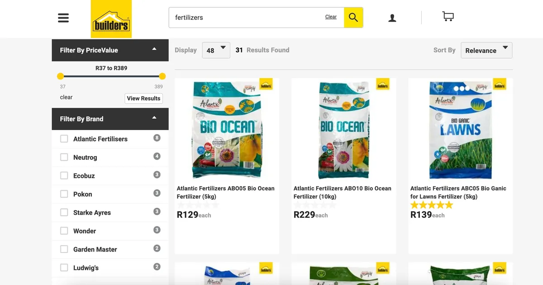Screen dimensions: 543x285
Task: Open the hamburger navigation menu
Action: pos(63,18)
